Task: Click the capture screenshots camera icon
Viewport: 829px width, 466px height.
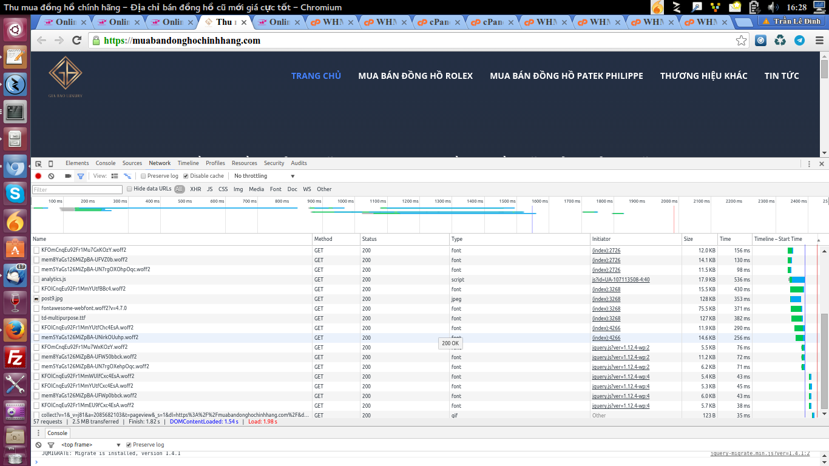Action: [x=68, y=176]
